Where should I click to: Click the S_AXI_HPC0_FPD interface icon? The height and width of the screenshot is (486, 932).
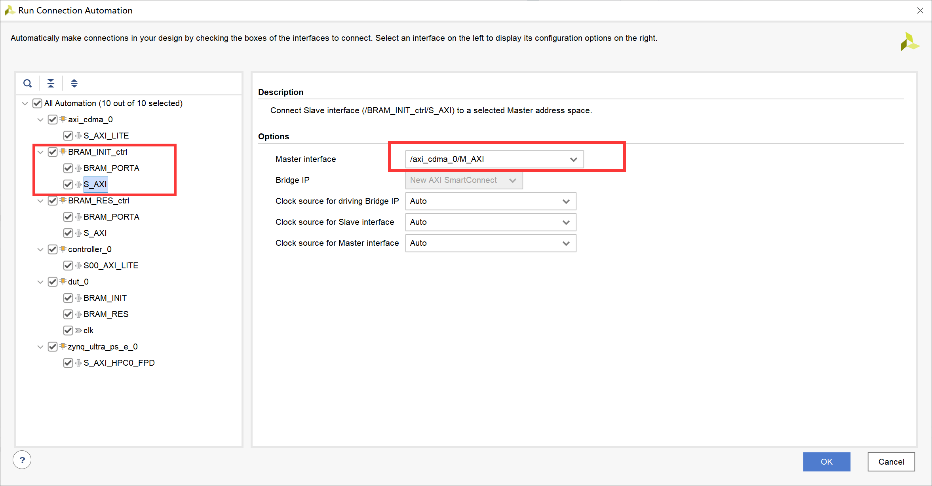tap(78, 363)
